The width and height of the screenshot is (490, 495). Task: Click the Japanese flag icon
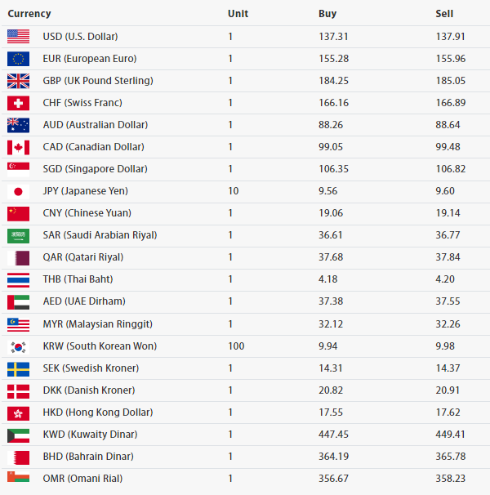click(18, 191)
